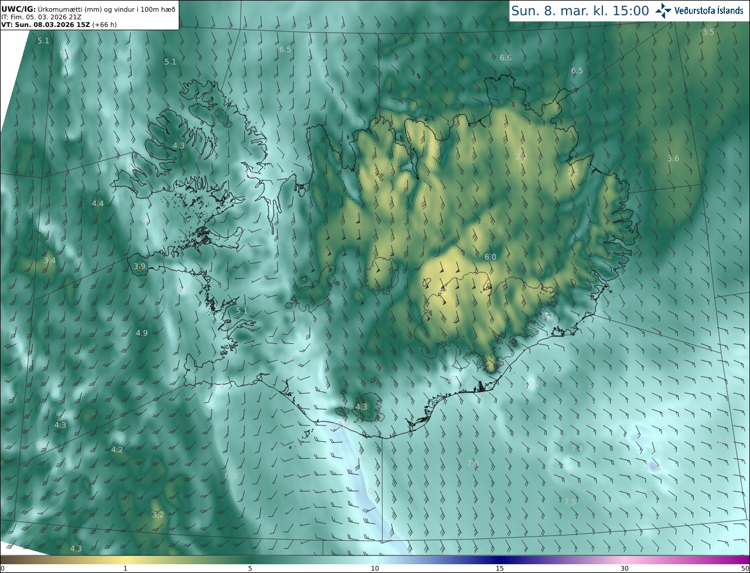750x573 pixels.
Task: Click the map value label 7.4
Action: (x=577, y=448)
